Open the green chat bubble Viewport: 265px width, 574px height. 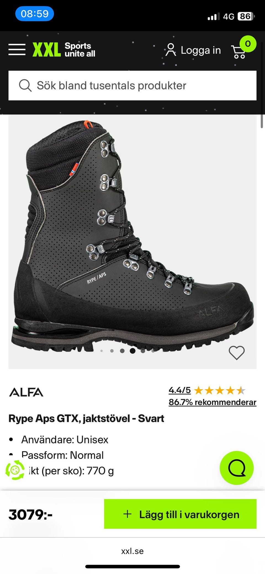pyautogui.click(x=237, y=468)
